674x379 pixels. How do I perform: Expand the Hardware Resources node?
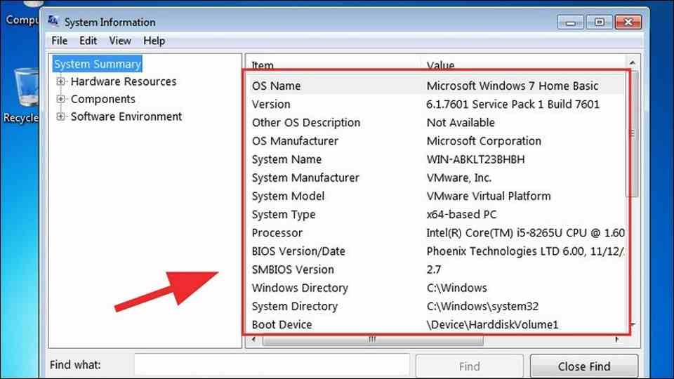[x=60, y=81]
